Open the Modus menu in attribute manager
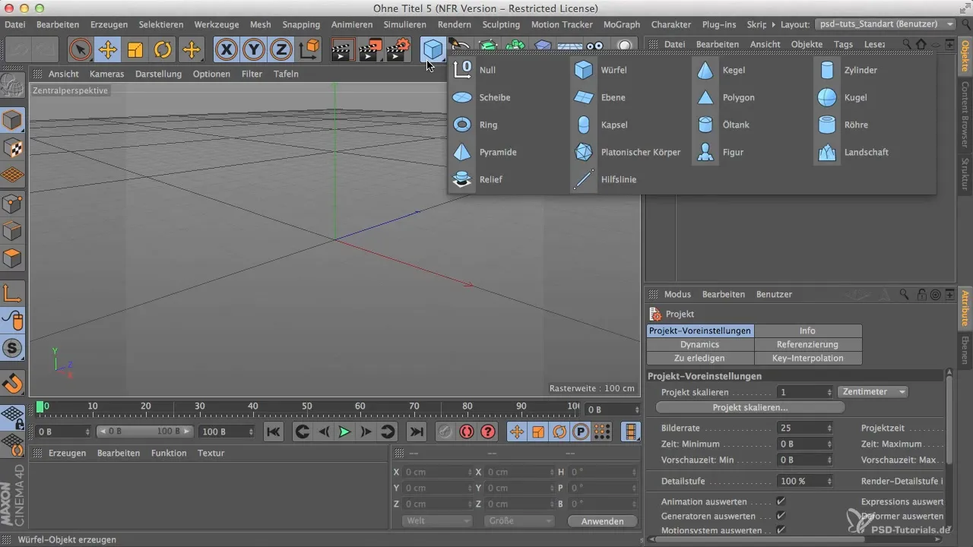Screen dimensions: 973x547 pyautogui.click(x=677, y=294)
